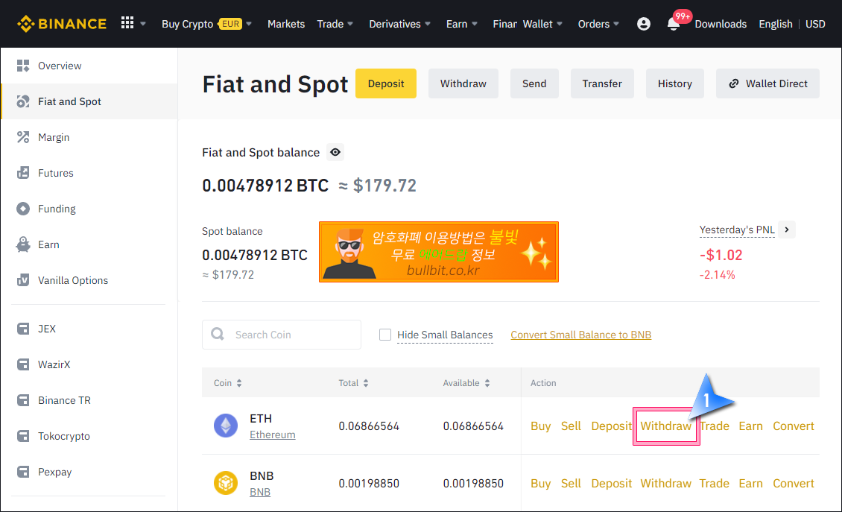This screenshot has width=842, height=512.
Task: Click Buy in the ETH row
Action: 540,426
